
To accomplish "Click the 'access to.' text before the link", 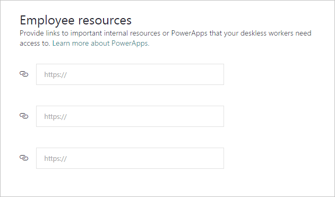I will tap(35, 43).
